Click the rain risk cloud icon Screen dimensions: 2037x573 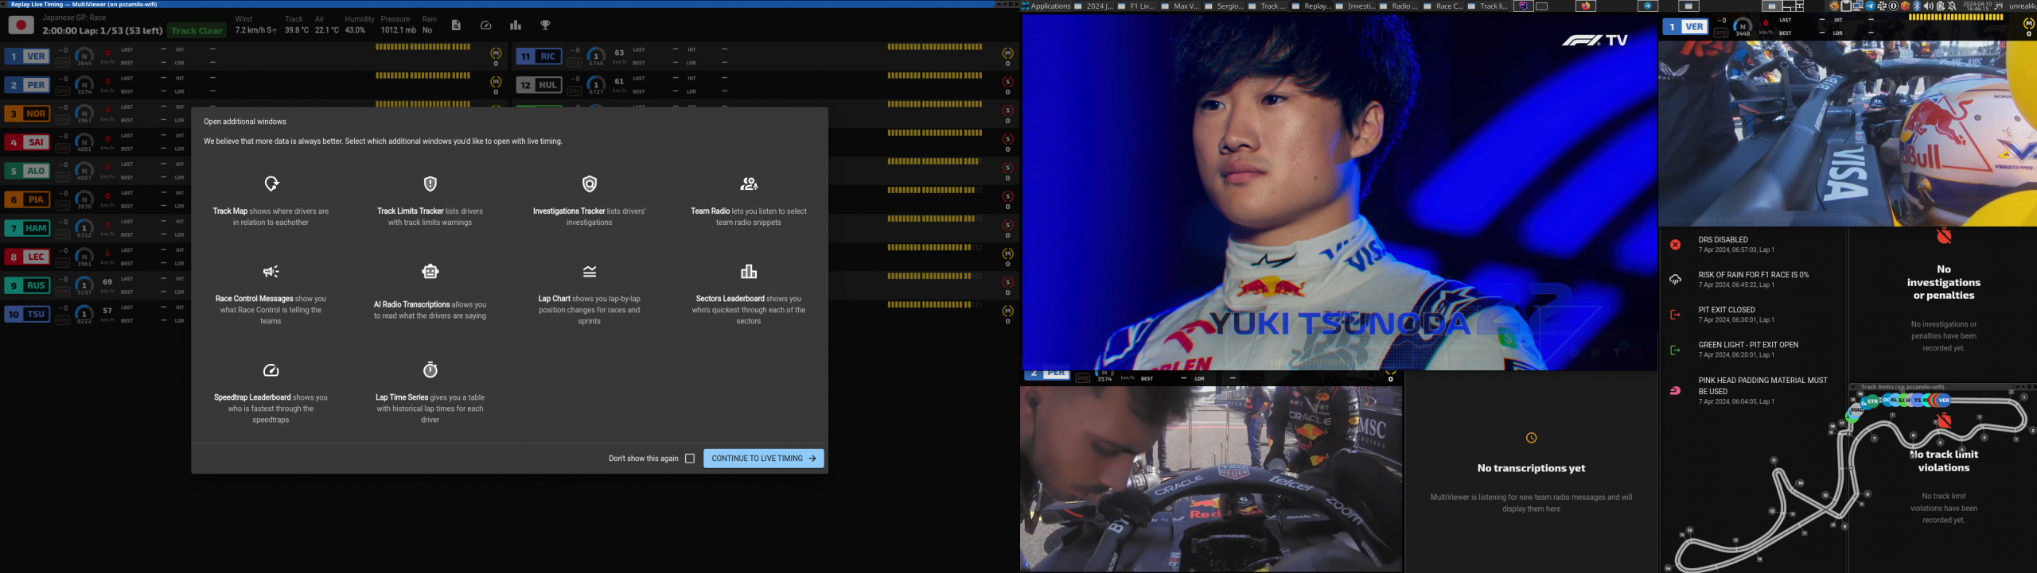1675,280
